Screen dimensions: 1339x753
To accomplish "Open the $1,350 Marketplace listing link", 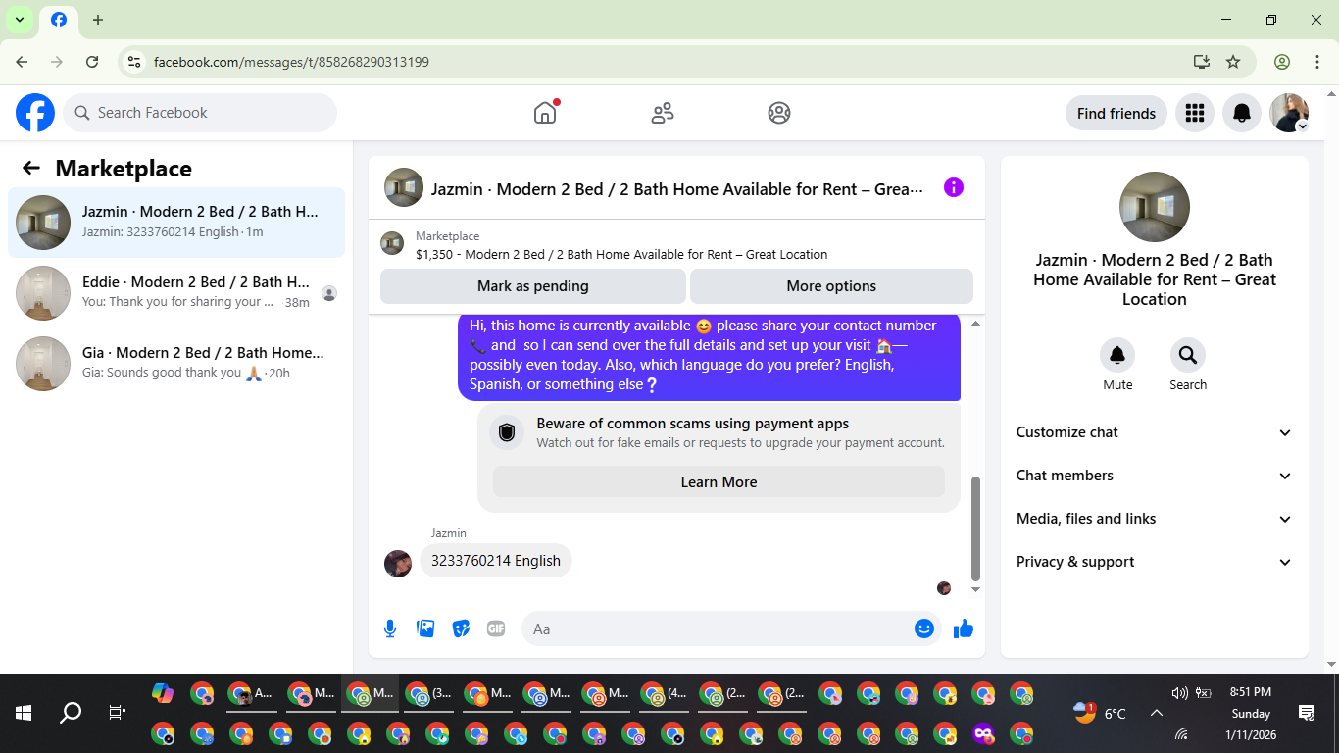I will (x=621, y=254).
